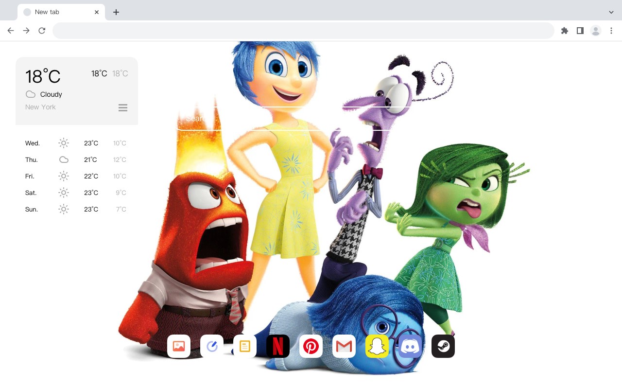The image size is (622, 389).
Task: Open the yellow notes shortcut icon
Action: [x=245, y=346]
